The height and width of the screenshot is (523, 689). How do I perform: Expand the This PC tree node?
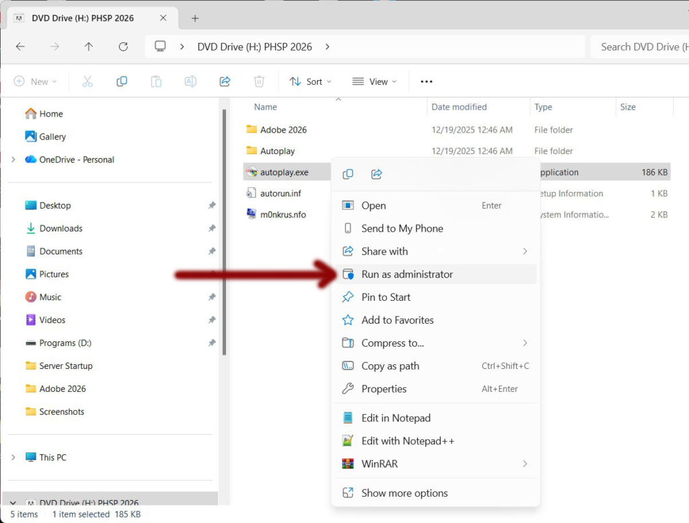pyautogui.click(x=13, y=457)
